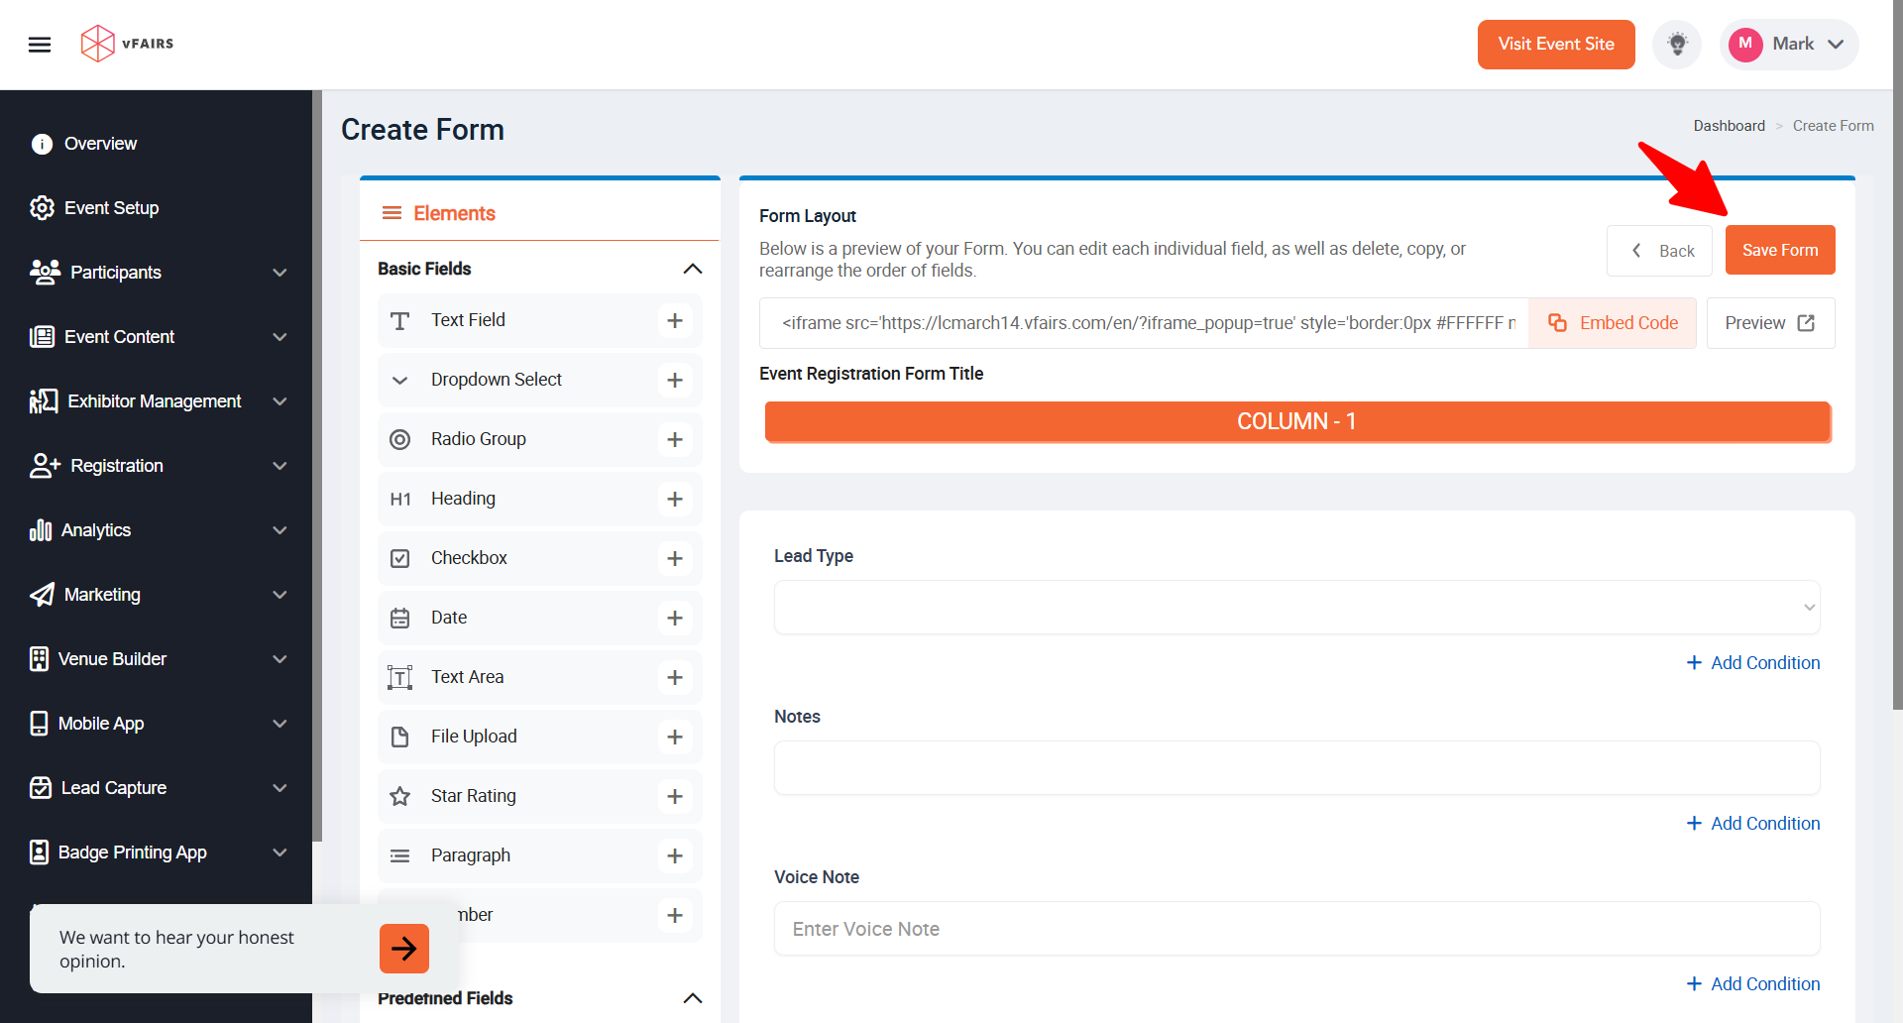Click the Star Rating star icon

[x=400, y=796]
